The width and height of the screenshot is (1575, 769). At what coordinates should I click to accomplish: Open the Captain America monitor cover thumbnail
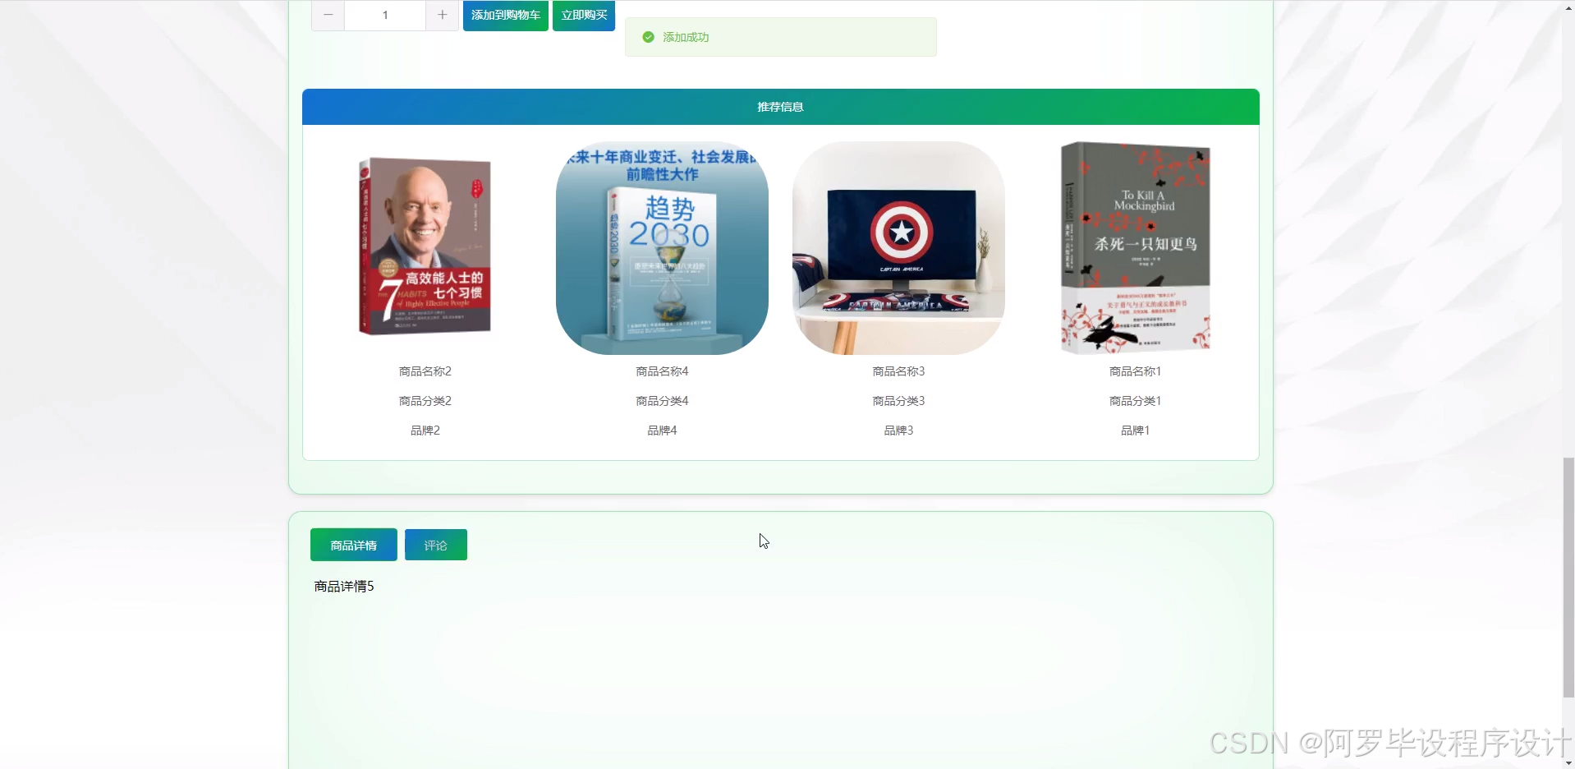point(898,248)
